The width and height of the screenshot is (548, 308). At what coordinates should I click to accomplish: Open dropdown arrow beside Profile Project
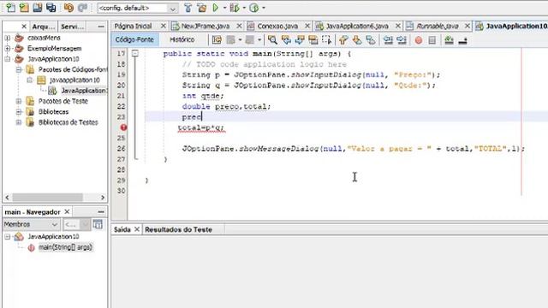coord(264,8)
